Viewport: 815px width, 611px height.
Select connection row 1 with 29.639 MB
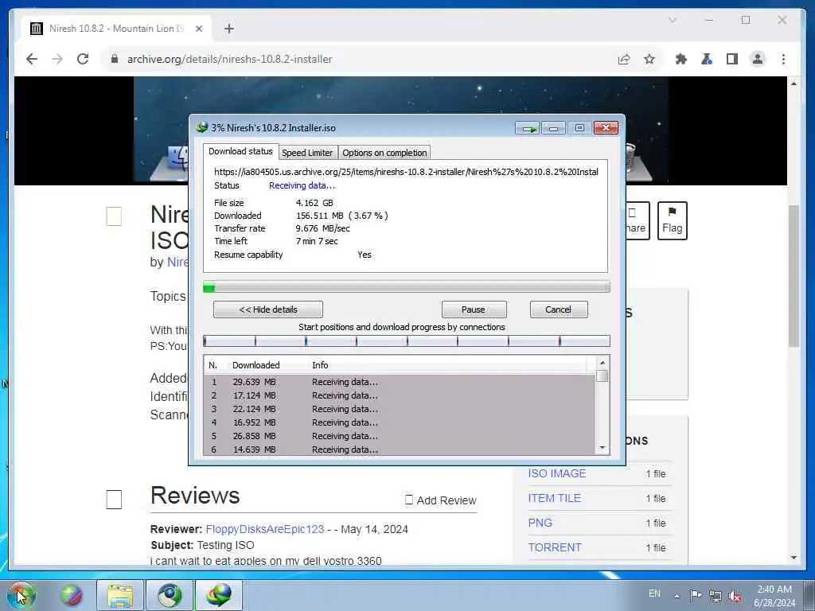click(400, 382)
